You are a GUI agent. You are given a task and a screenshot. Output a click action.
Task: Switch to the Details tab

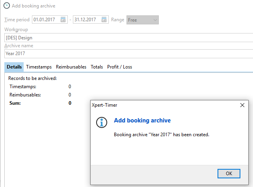point(14,67)
